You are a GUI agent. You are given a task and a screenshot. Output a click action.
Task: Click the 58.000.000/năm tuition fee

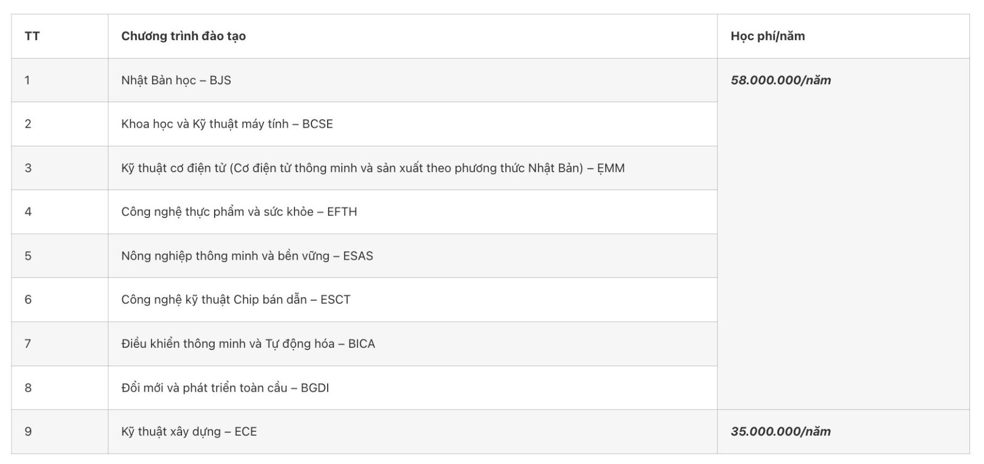(x=780, y=80)
